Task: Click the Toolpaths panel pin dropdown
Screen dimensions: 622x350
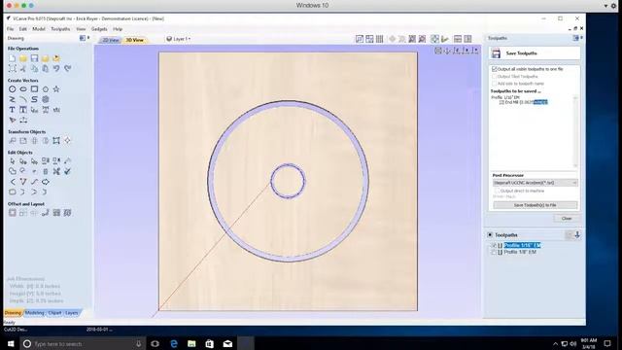Action: click(581, 38)
